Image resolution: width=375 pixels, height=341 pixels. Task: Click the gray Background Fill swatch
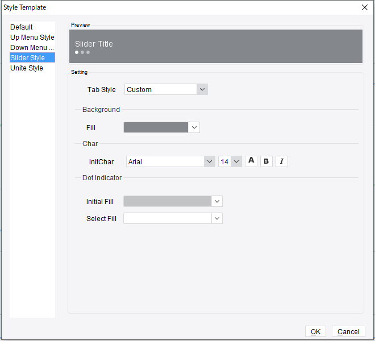pos(156,127)
